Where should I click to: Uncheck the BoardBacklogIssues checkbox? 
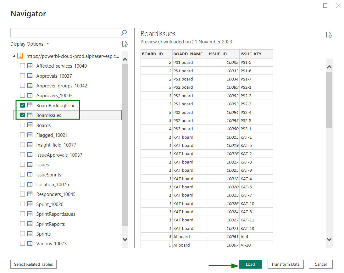point(23,105)
